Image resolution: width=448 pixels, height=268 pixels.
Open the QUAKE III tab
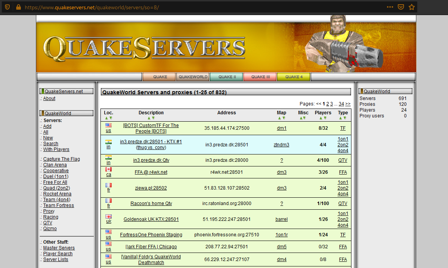260,77
